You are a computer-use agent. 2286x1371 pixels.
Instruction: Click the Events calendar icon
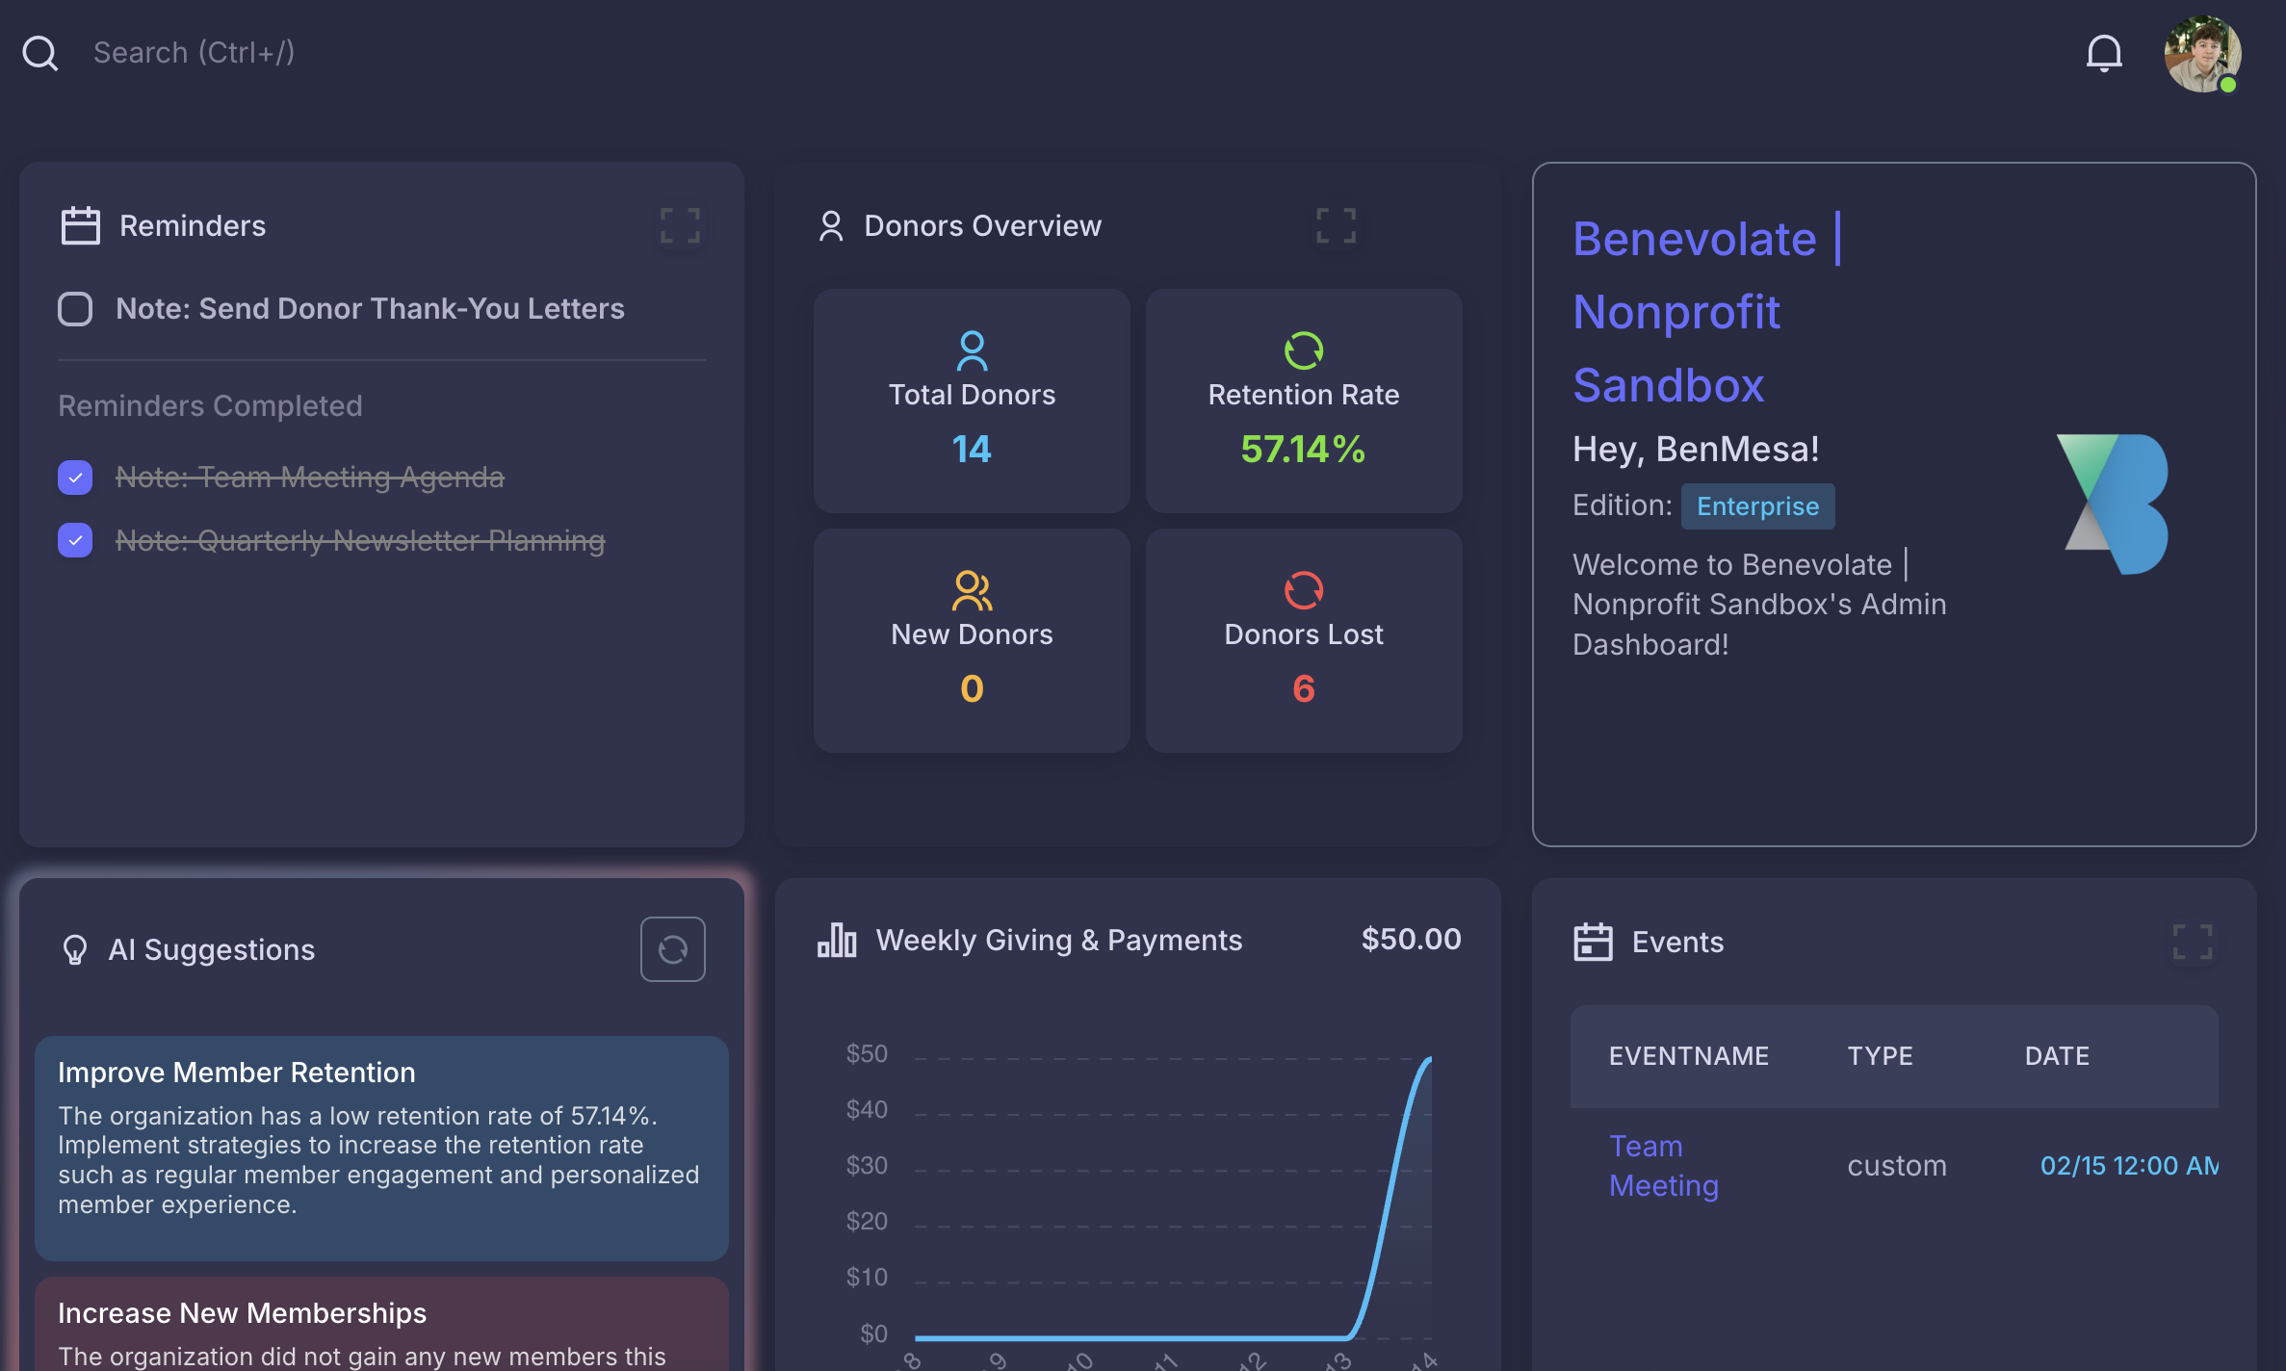pos(1593,942)
